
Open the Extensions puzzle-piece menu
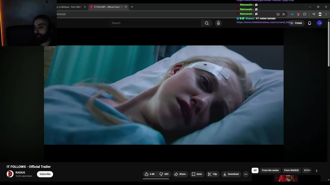pos(305,14)
